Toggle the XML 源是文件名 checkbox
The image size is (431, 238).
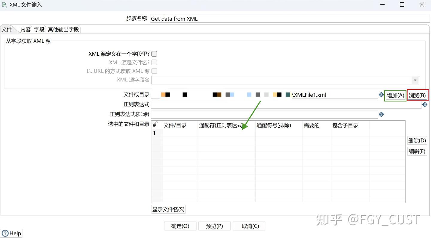point(154,62)
